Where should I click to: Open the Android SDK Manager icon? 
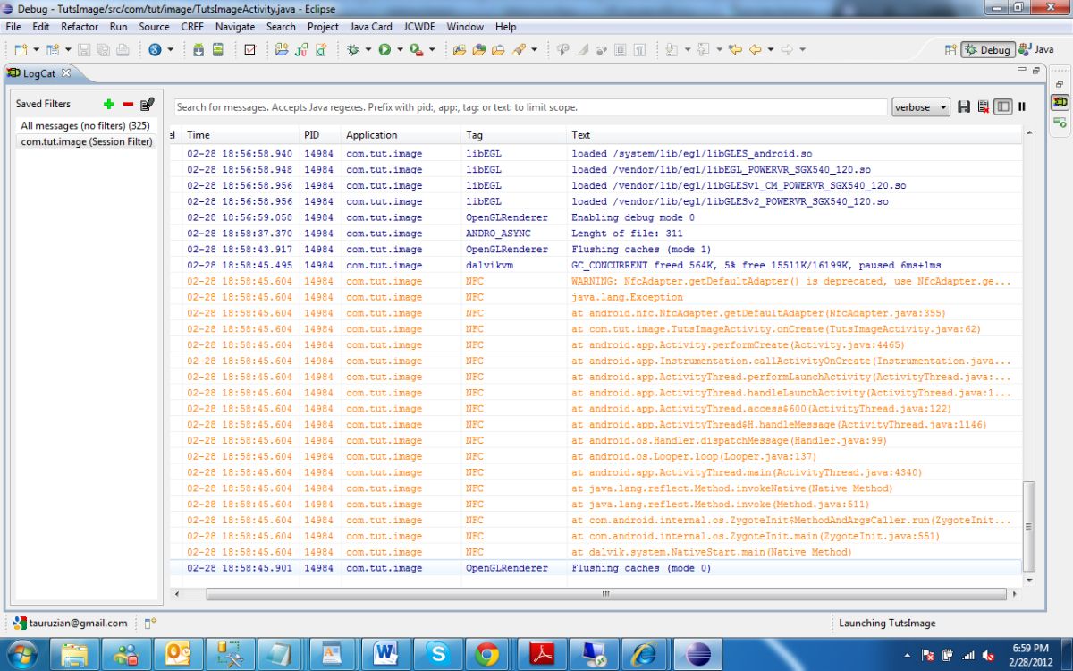199,50
